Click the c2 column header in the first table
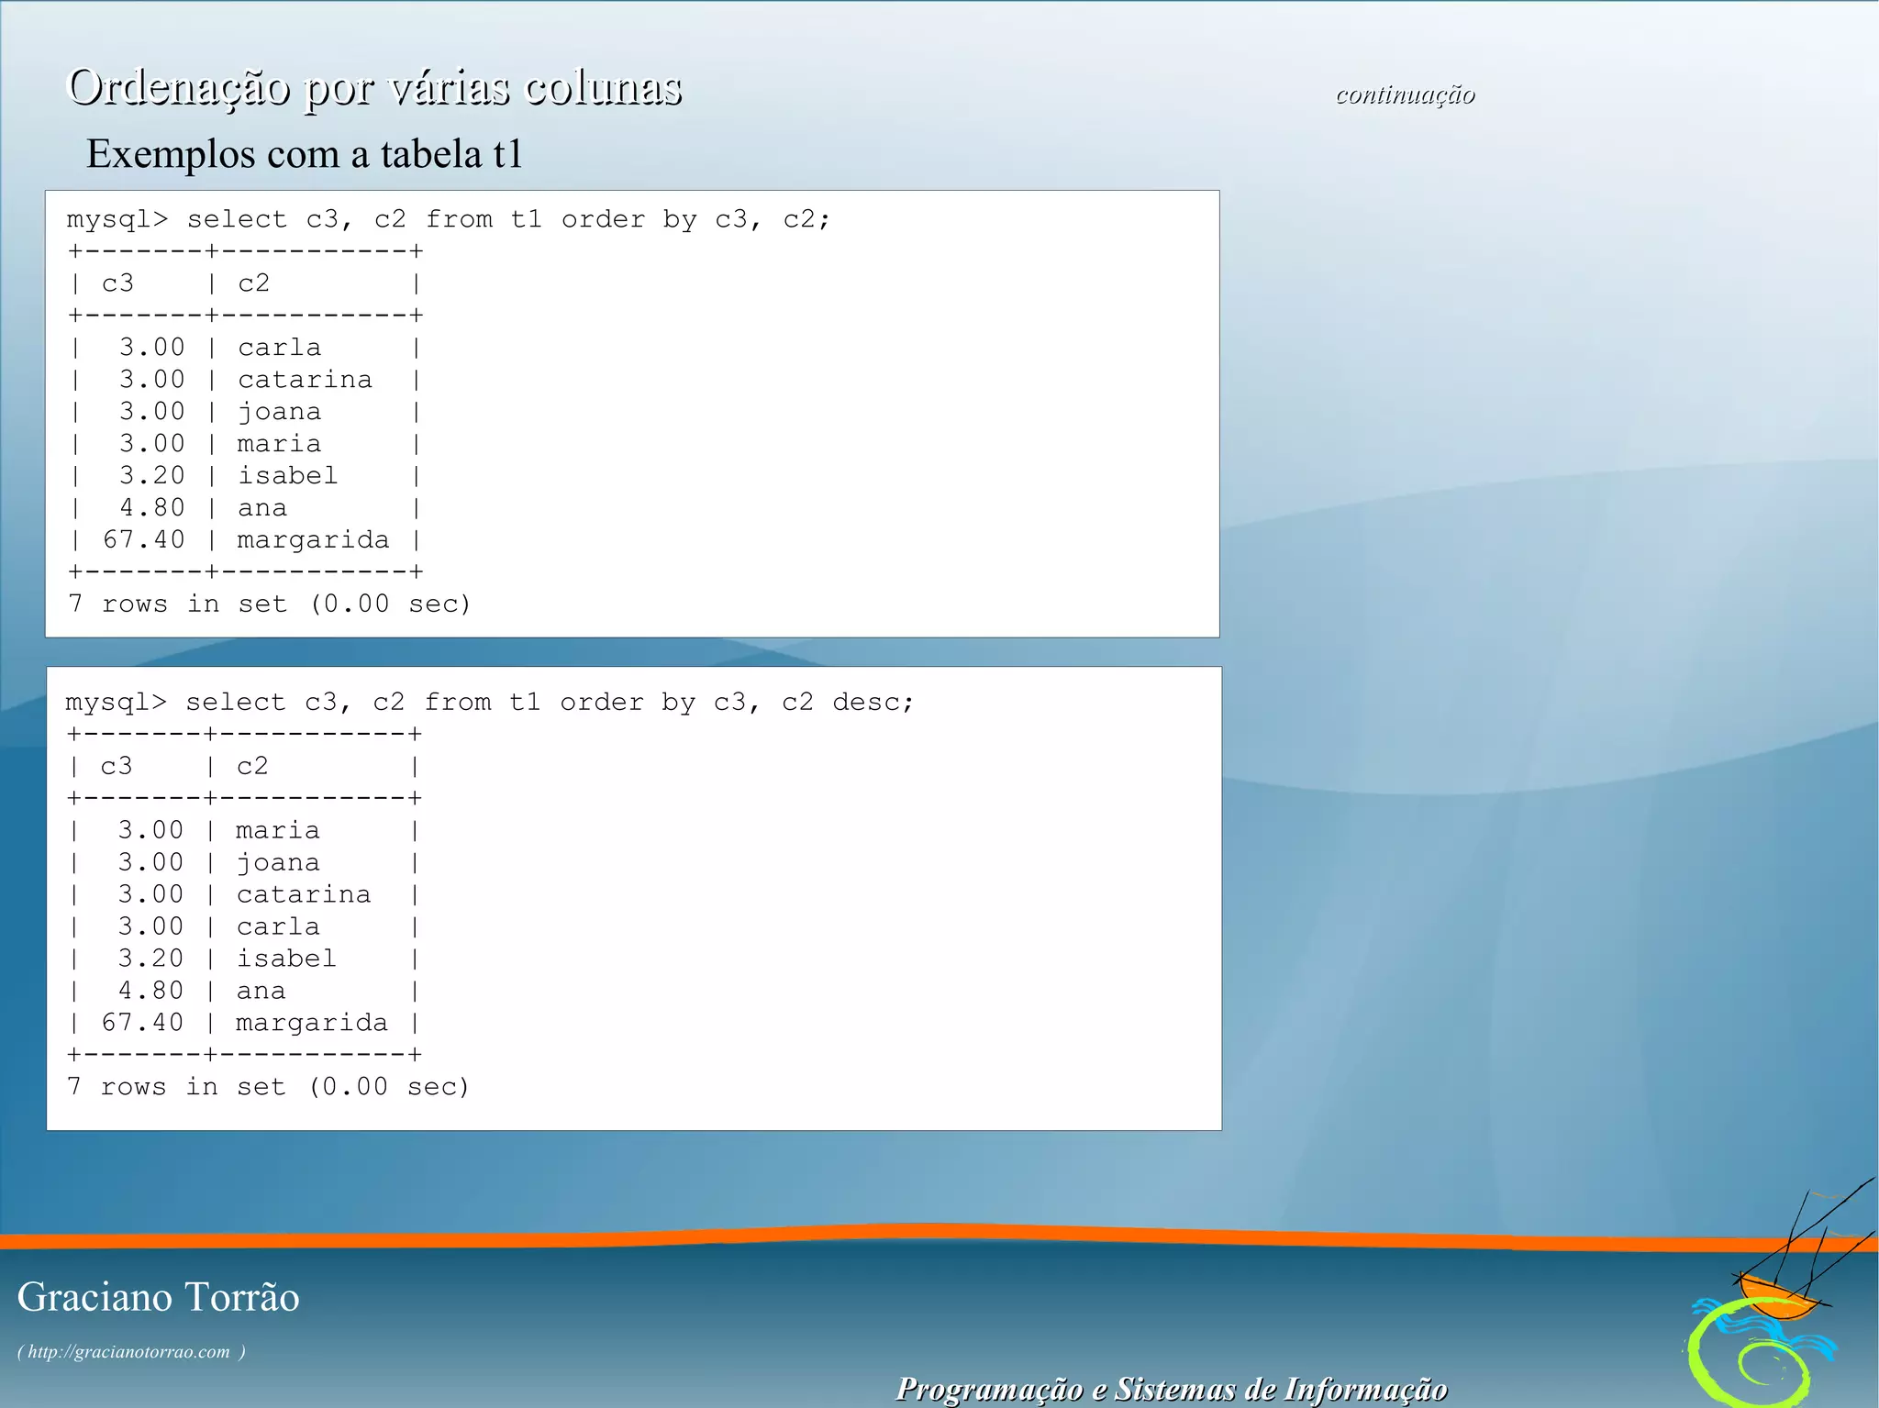This screenshot has height=1408, width=1879. 253,283
